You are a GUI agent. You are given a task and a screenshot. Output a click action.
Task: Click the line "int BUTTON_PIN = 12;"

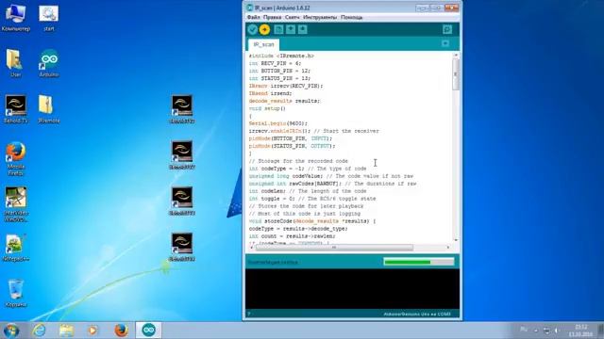click(x=279, y=71)
